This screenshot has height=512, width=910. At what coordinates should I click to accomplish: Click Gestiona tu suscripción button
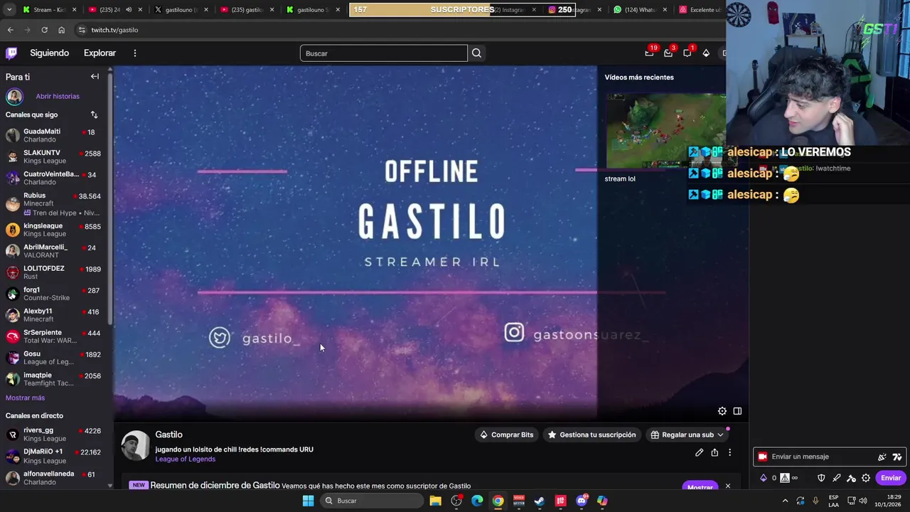coord(591,434)
